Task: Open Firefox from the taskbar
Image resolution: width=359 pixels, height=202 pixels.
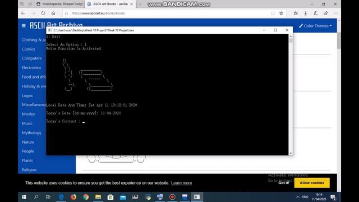Action: pos(73,197)
